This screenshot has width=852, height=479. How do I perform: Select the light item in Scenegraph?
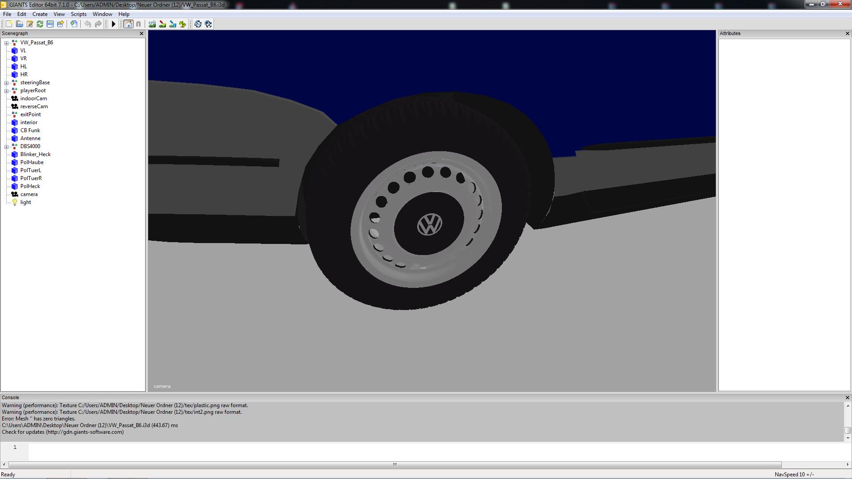(x=26, y=202)
